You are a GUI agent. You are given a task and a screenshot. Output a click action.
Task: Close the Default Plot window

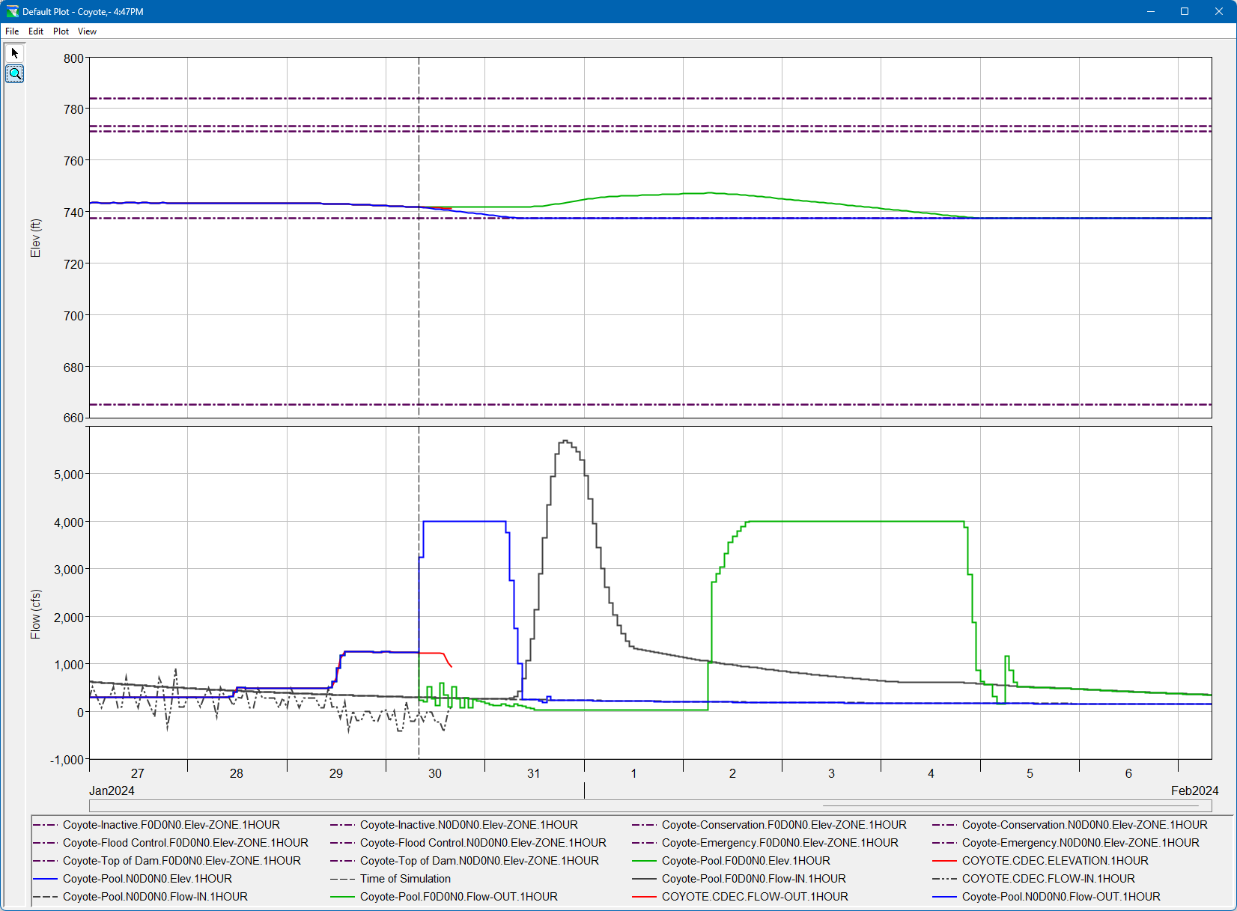point(1219,11)
